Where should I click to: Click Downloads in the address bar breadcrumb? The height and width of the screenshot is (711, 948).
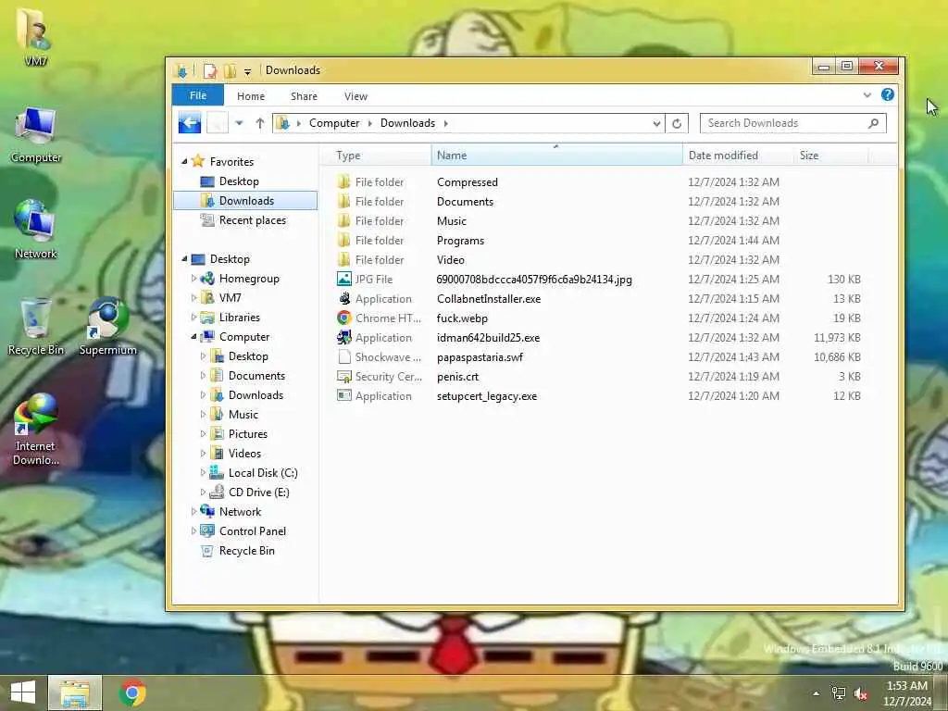pyautogui.click(x=407, y=123)
